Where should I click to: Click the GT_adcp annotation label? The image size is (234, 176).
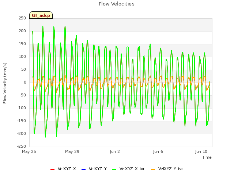41,15
